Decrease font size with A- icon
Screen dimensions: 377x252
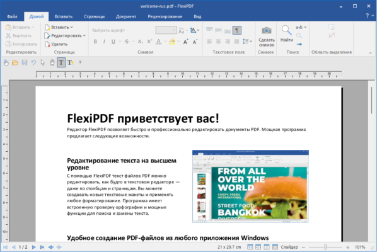point(195,42)
